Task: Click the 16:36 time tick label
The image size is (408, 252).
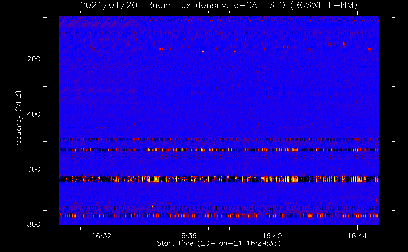Action: pos(187,236)
